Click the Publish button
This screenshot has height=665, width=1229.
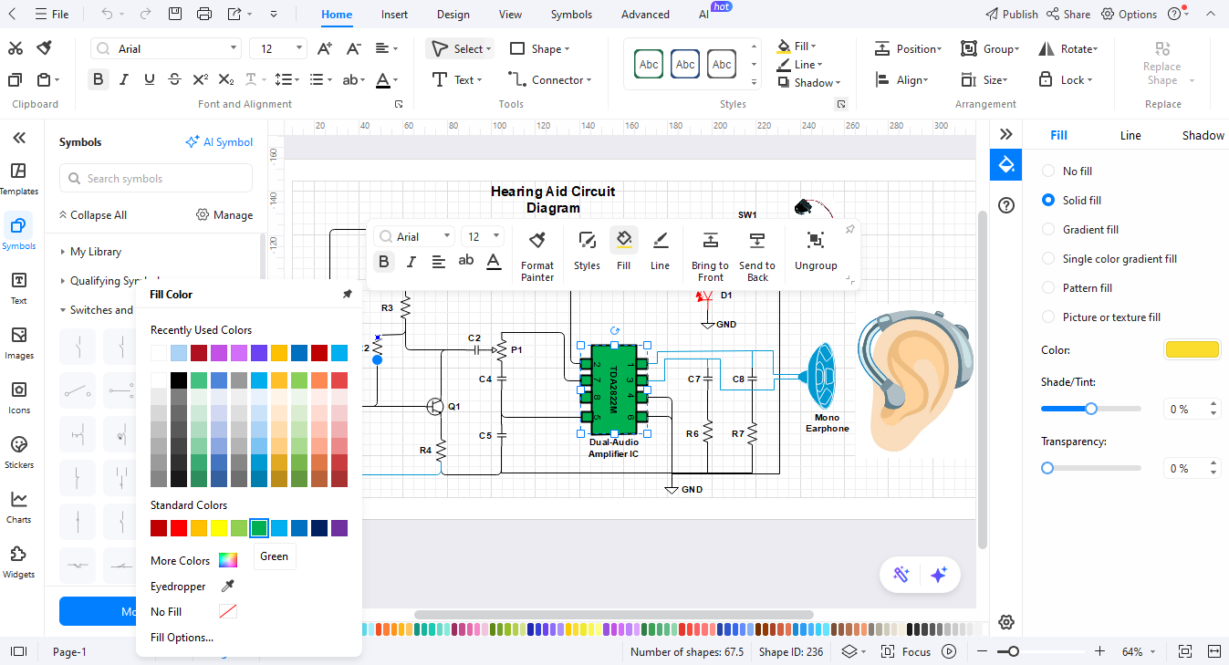coord(1012,14)
